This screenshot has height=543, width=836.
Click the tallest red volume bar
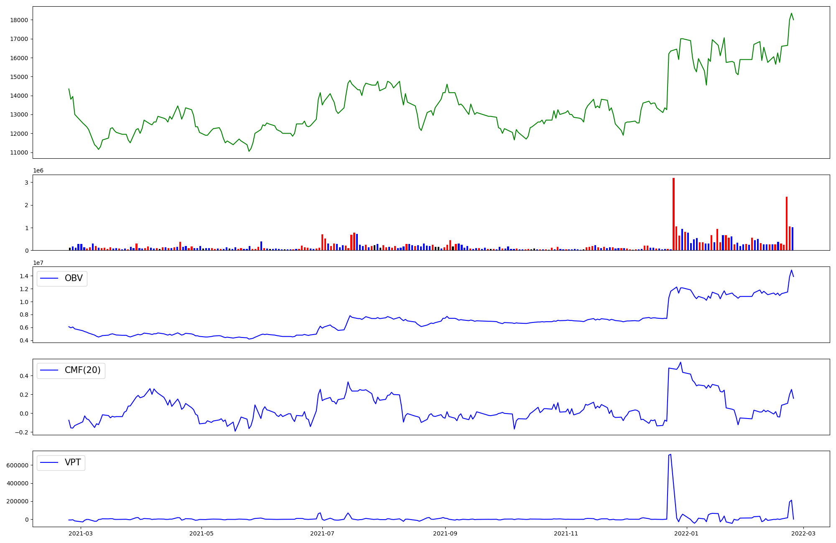(x=673, y=214)
